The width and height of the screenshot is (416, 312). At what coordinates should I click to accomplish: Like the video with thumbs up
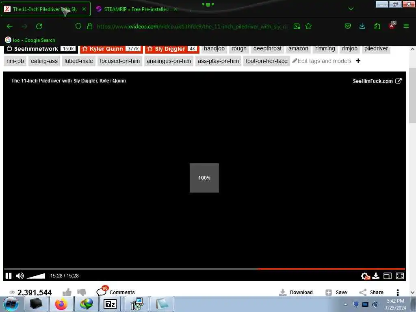click(x=67, y=292)
